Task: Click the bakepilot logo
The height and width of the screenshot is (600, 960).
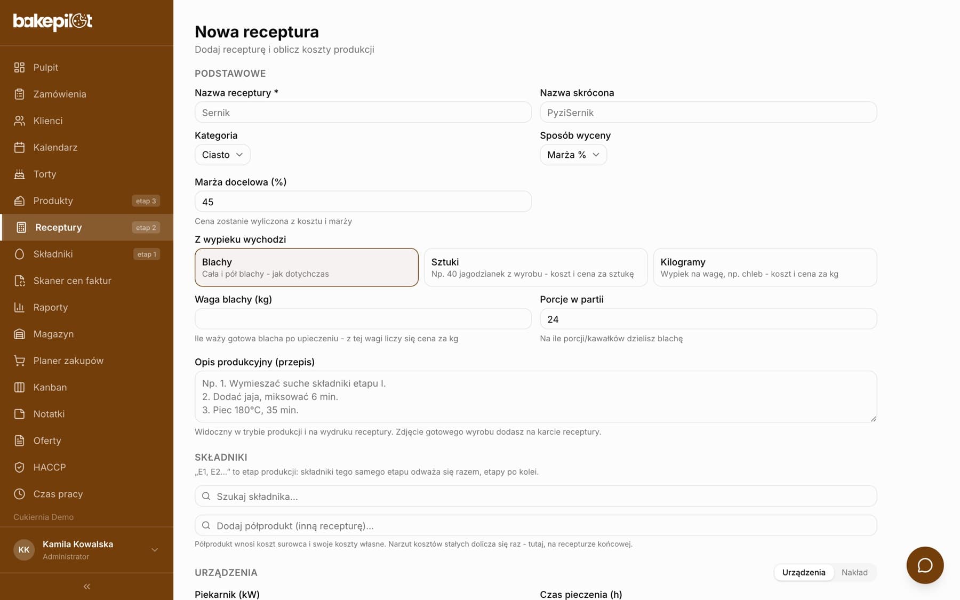Action: 53,21
